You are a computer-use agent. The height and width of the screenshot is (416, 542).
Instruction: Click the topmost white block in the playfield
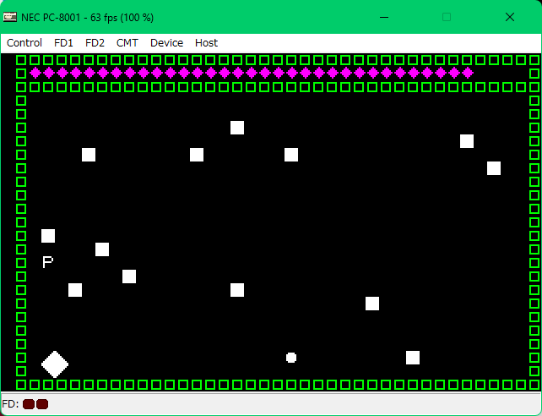point(237,128)
